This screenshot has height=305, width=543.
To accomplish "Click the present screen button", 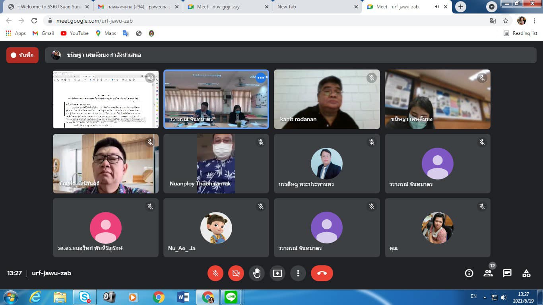I will click(277, 273).
